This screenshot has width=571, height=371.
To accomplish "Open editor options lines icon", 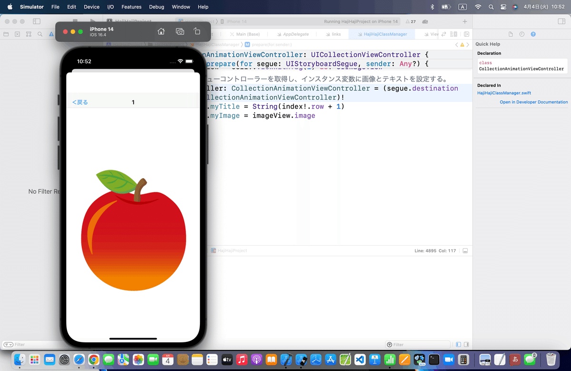I will pyautogui.click(x=454, y=34).
